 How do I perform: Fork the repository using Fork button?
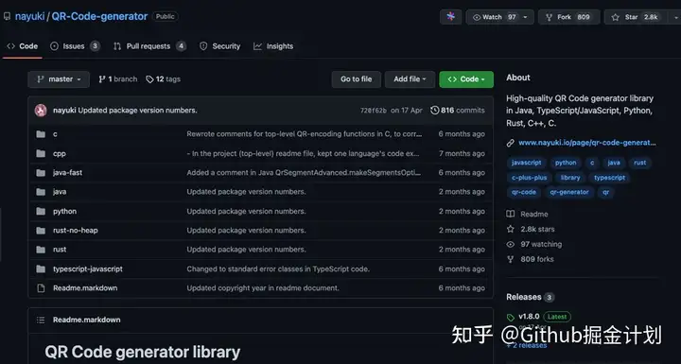(569, 17)
